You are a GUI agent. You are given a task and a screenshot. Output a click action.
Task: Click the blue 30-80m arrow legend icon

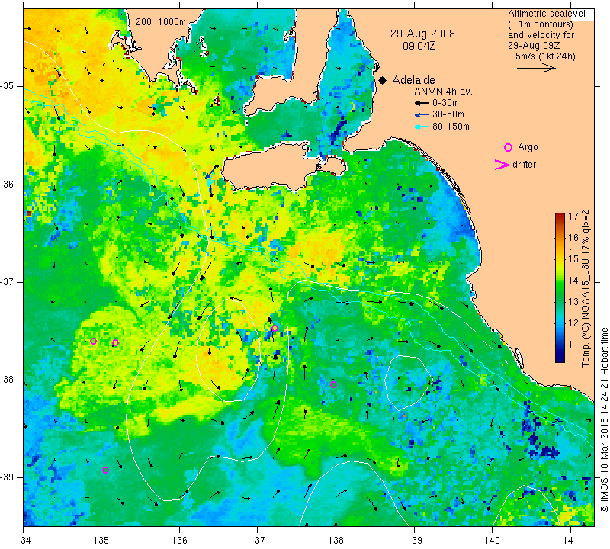(x=422, y=115)
